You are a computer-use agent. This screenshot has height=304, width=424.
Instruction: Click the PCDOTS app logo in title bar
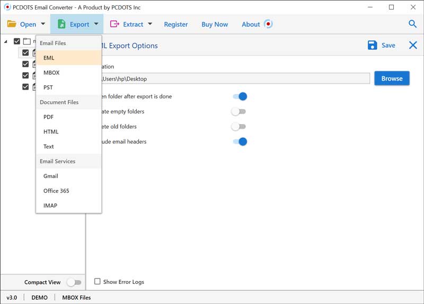pyautogui.click(x=7, y=7)
